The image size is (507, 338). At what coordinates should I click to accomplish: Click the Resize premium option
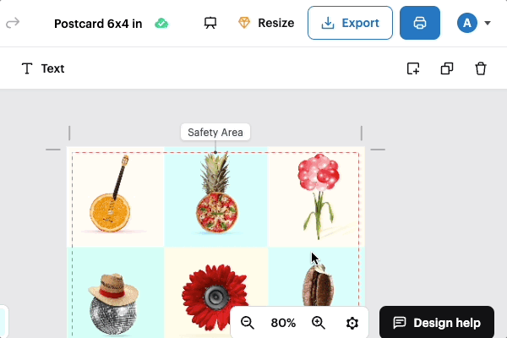point(266,23)
